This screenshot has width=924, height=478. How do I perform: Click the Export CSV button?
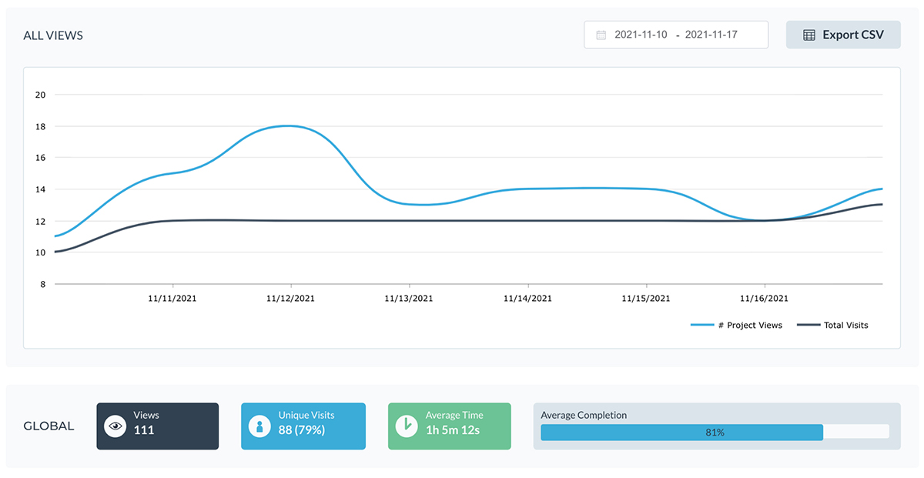843,35
